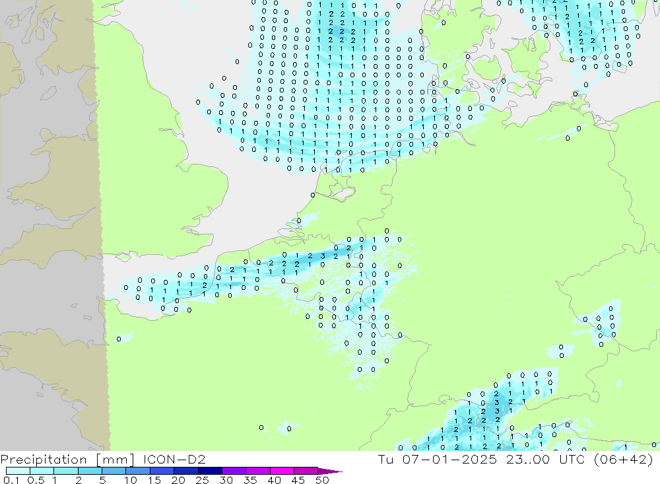
Task: Click the '23.00 UTC' time label
Action: (x=546, y=459)
